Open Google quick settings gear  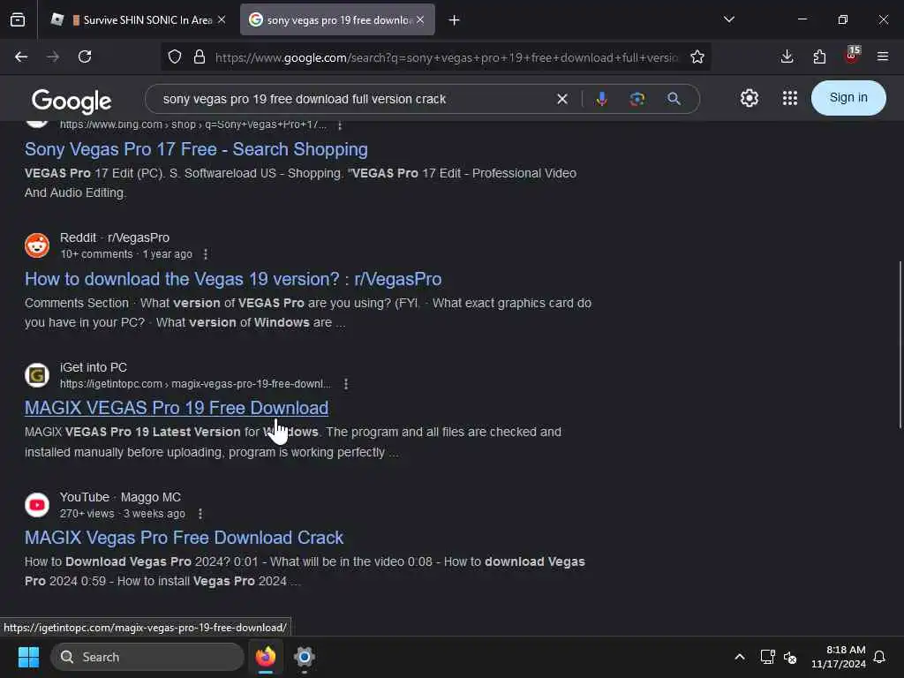point(749,98)
